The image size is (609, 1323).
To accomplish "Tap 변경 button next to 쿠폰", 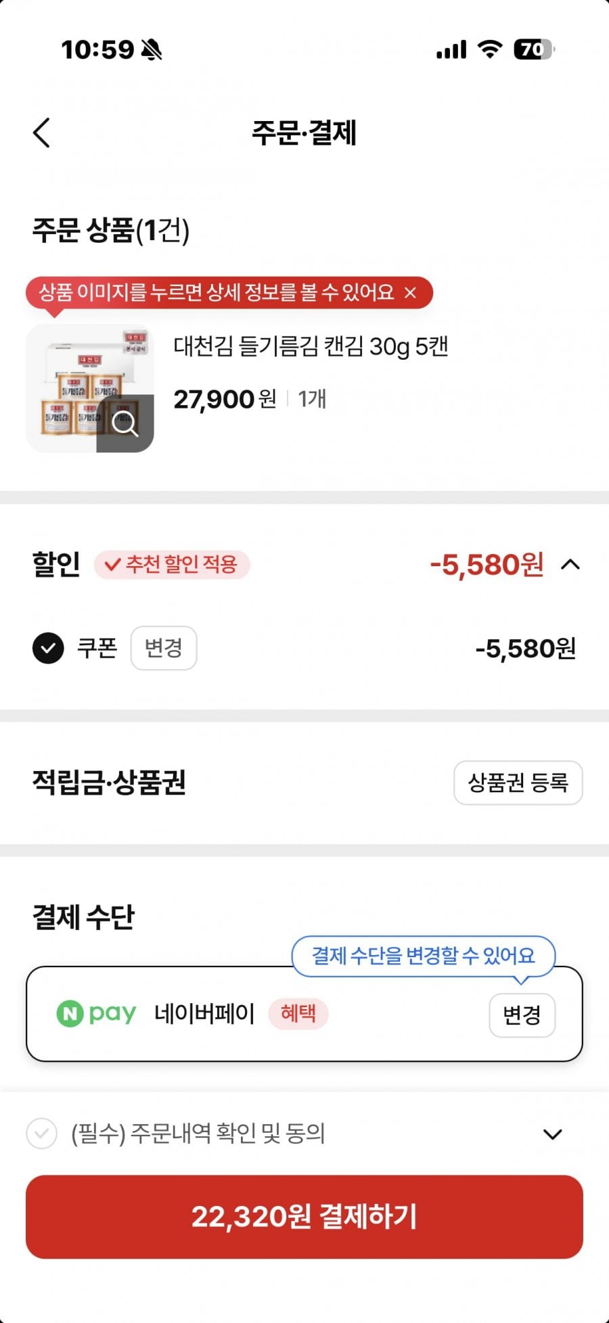I will (164, 648).
